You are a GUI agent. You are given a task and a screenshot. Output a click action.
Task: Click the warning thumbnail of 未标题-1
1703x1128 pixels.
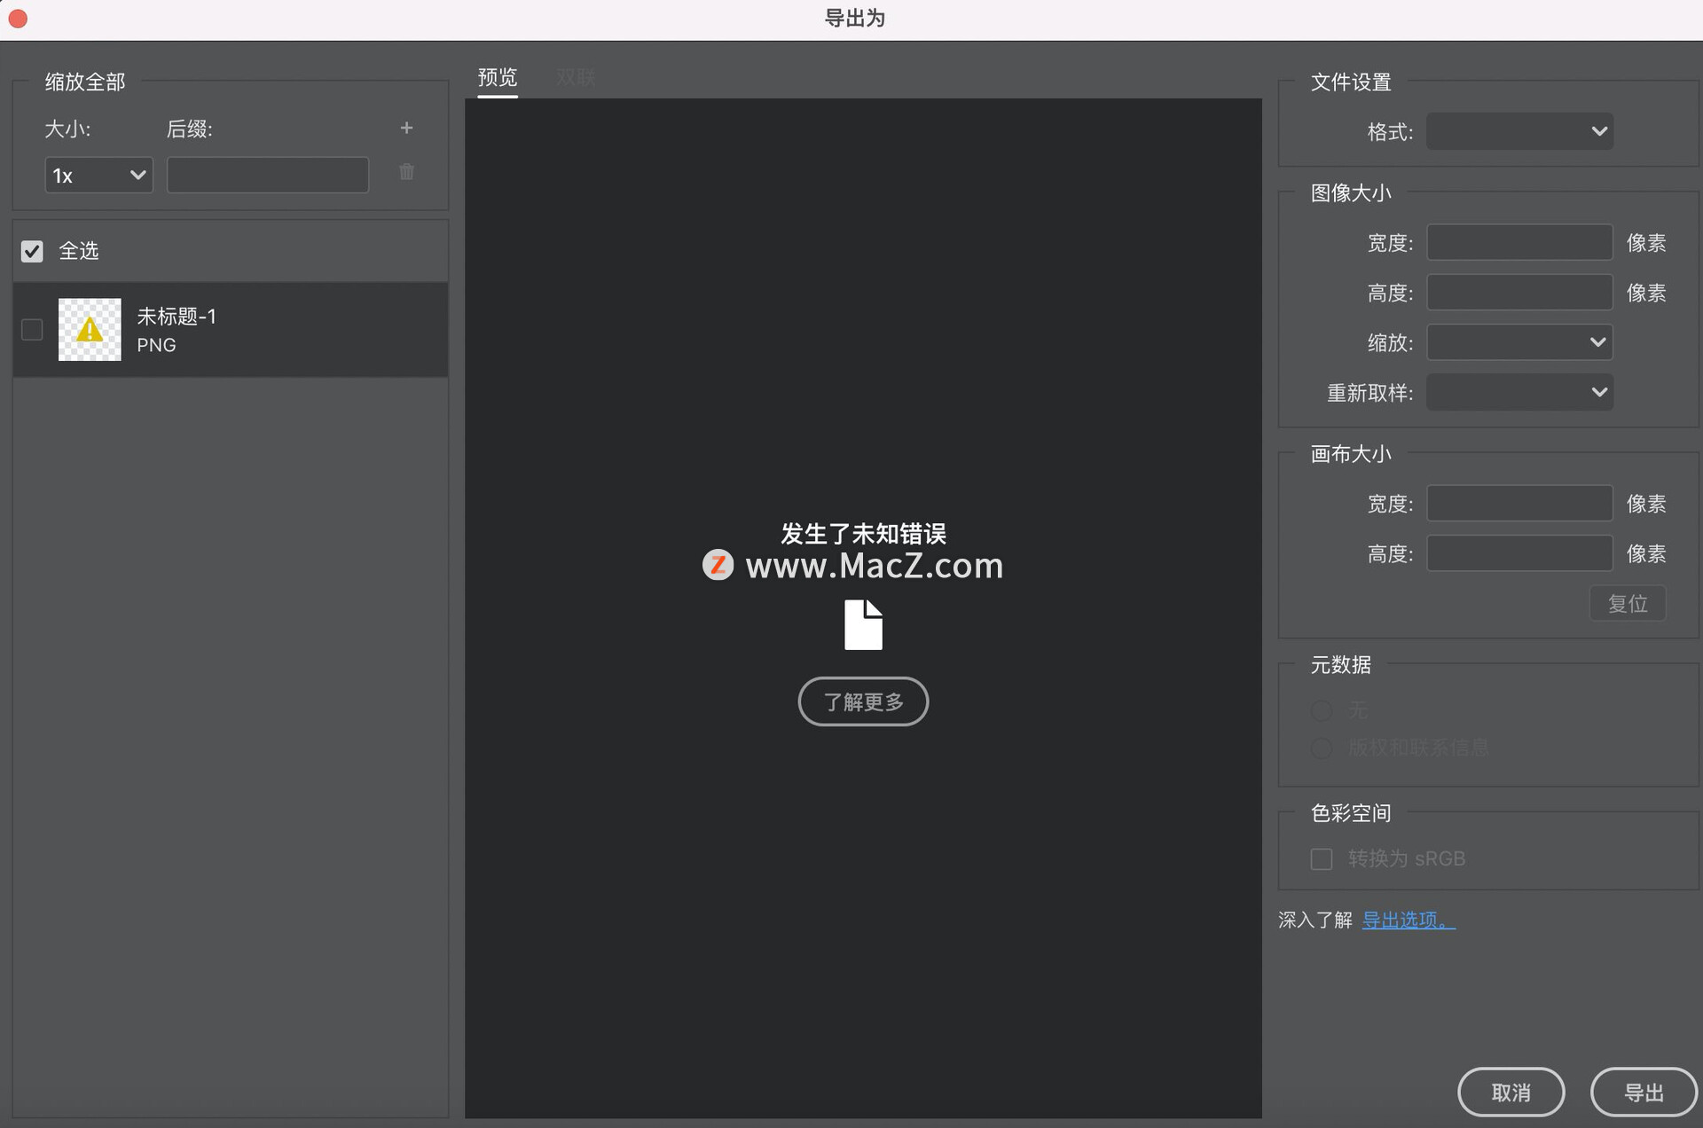[x=90, y=330]
